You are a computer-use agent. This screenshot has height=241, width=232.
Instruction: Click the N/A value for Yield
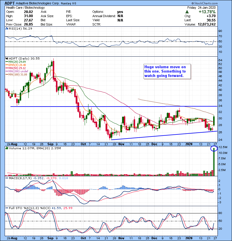click(x=120, y=20)
